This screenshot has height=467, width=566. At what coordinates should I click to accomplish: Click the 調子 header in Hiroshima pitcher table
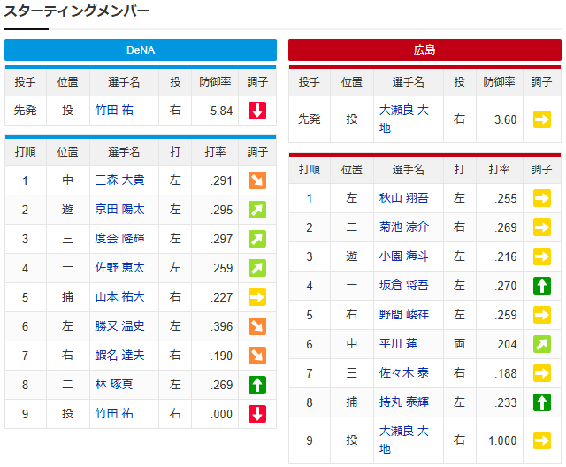541,82
